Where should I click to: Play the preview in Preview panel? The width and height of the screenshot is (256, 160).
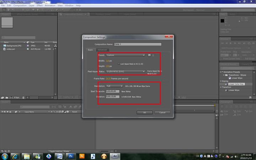[231, 43]
